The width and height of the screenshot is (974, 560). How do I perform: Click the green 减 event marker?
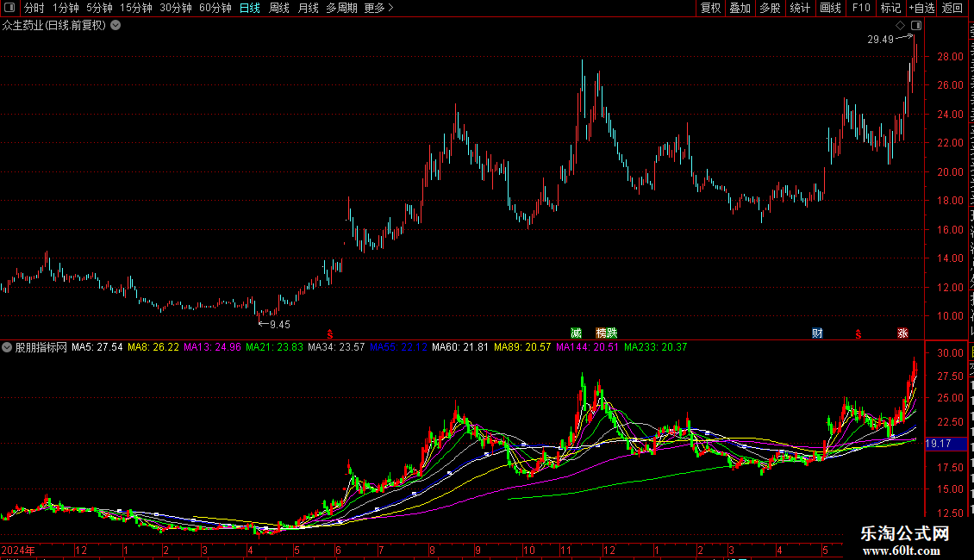click(x=576, y=333)
